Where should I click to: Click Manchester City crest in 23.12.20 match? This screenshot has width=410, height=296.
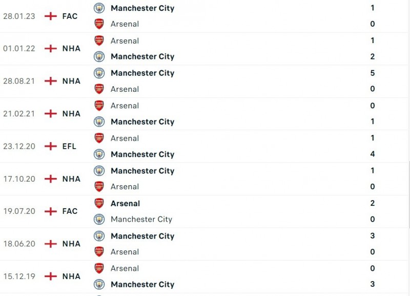(x=99, y=154)
